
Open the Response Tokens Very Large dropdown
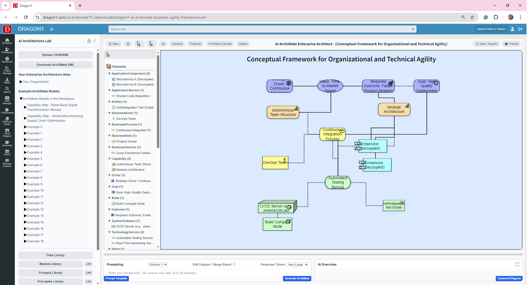pyautogui.click(x=298, y=264)
